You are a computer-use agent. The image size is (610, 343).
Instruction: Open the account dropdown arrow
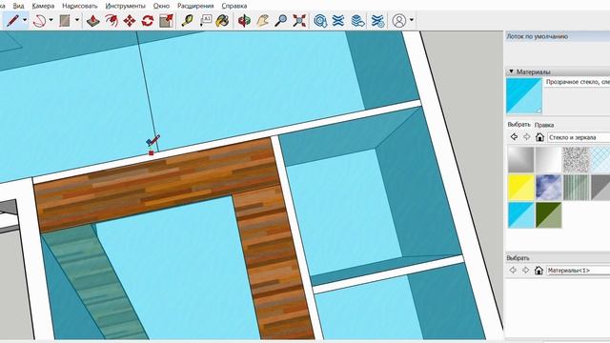pyautogui.click(x=411, y=20)
